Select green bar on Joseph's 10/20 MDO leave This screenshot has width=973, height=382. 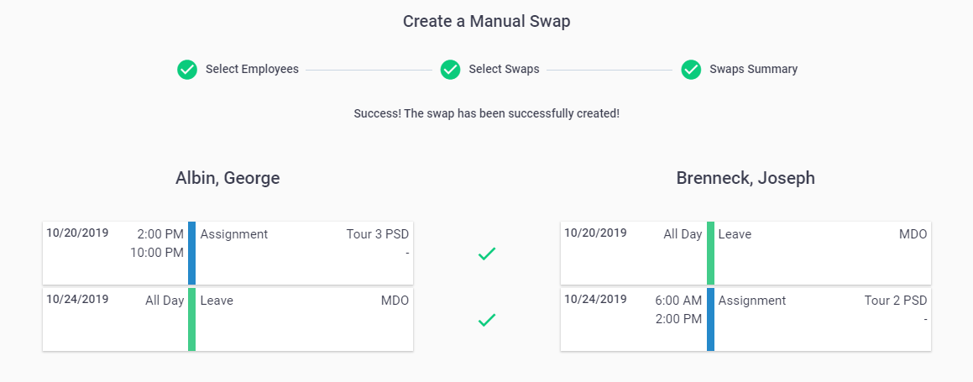pyautogui.click(x=710, y=253)
